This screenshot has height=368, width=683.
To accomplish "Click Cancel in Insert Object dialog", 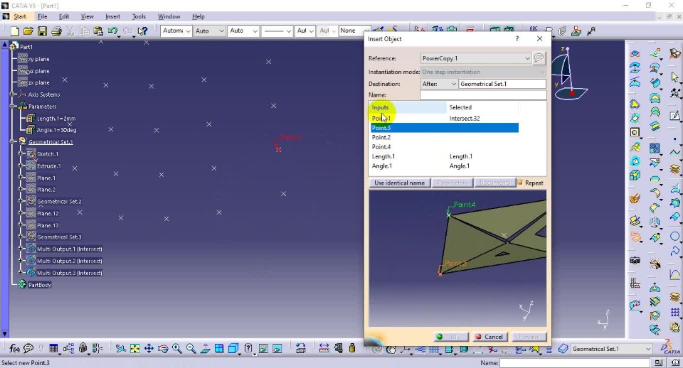I will tap(489, 337).
